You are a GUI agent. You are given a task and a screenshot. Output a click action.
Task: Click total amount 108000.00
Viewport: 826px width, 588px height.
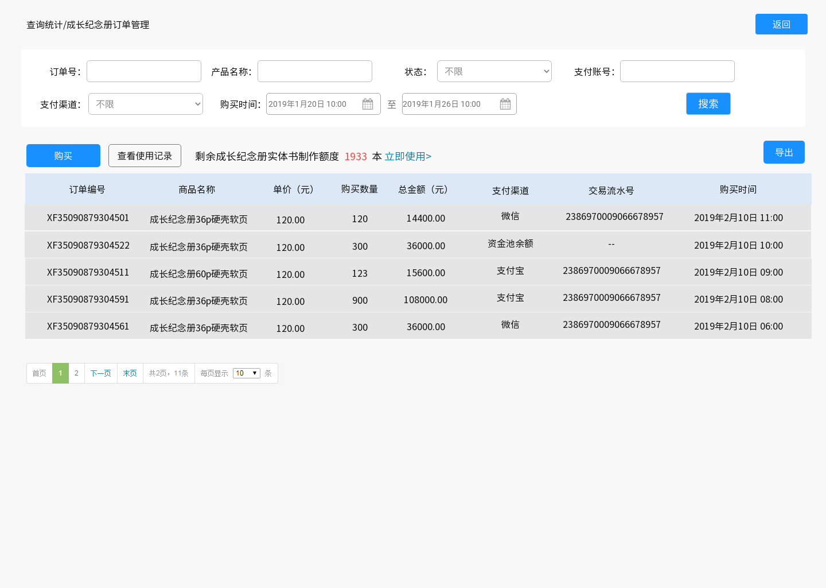coord(426,300)
